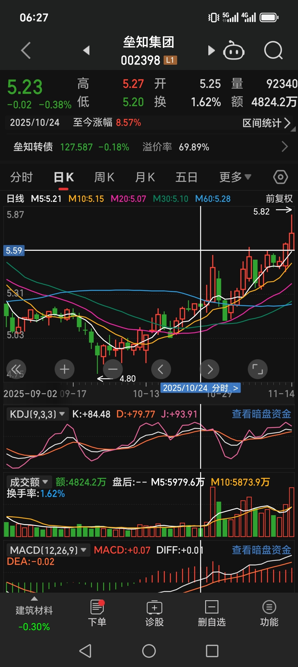This screenshot has width=298, height=667.
Task: Tap the K:+84.48 value
Action: tap(91, 414)
